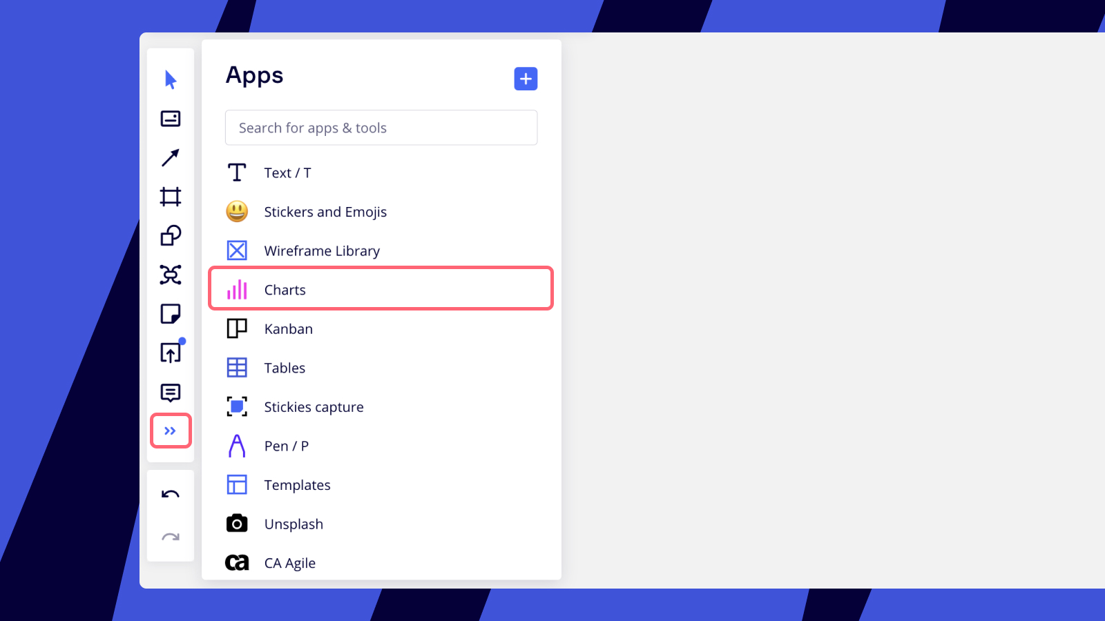Image resolution: width=1105 pixels, height=621 pixels.
Task: Open the Unsplash camera app
Action: click(x=381, y=524)
